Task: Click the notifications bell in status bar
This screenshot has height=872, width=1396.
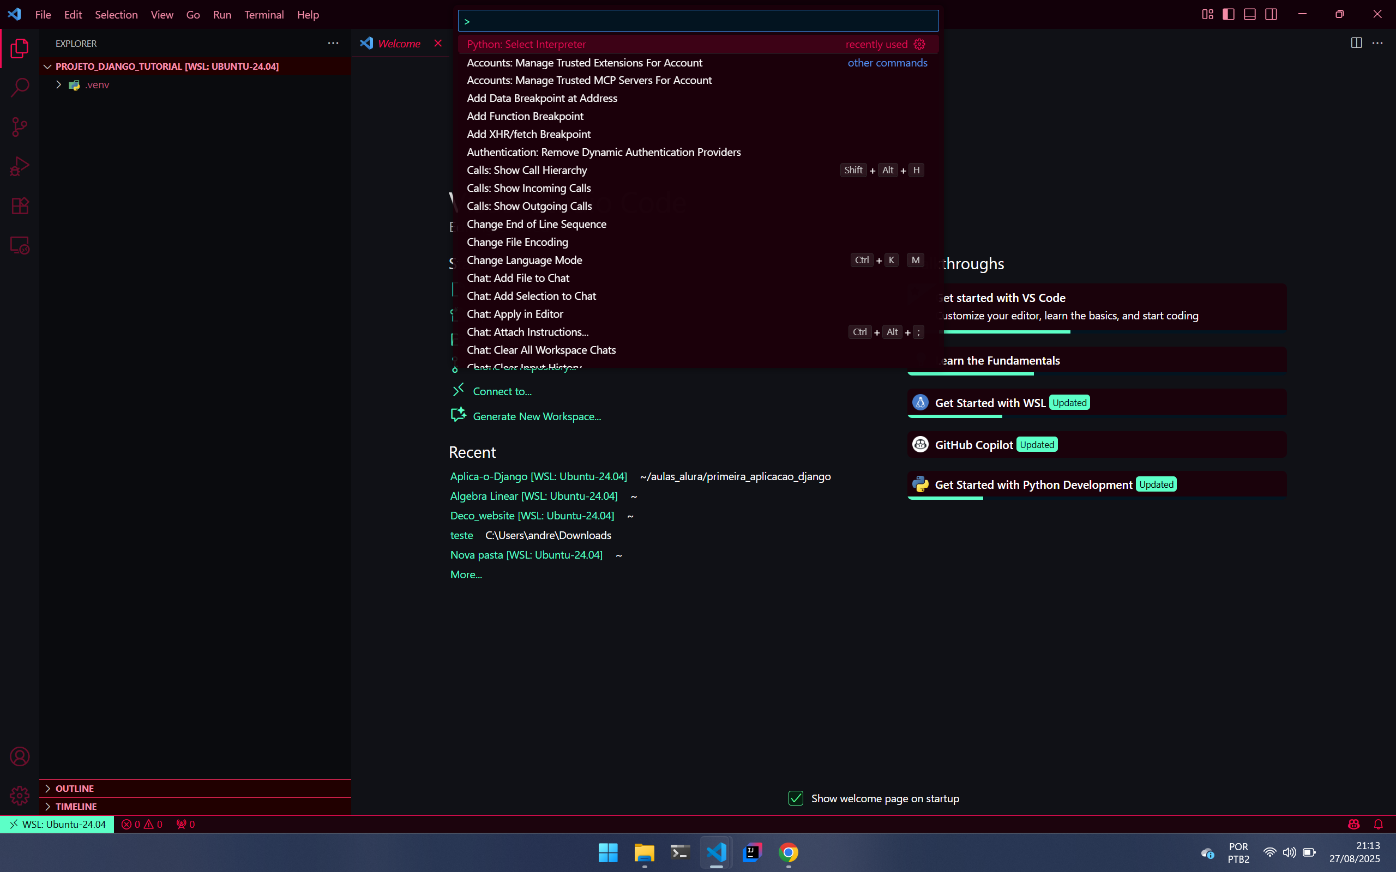Action: point(1378,824)
